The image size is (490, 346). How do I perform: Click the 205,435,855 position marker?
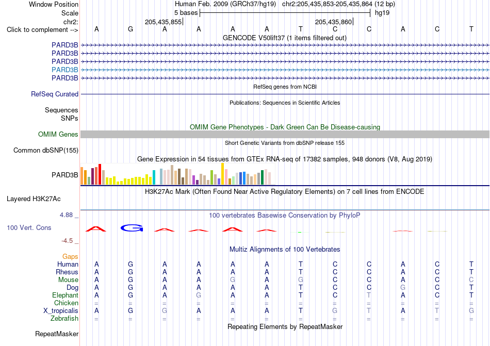(x=163, y=22)
